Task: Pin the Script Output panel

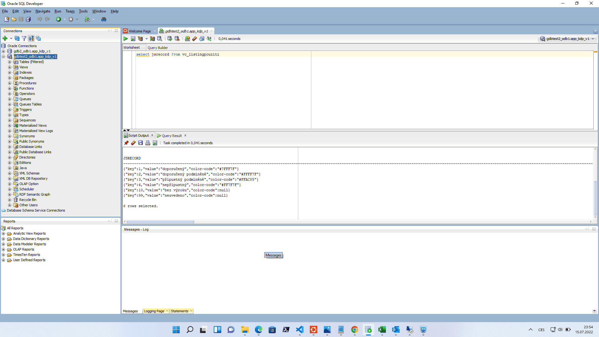Action: 126,143
